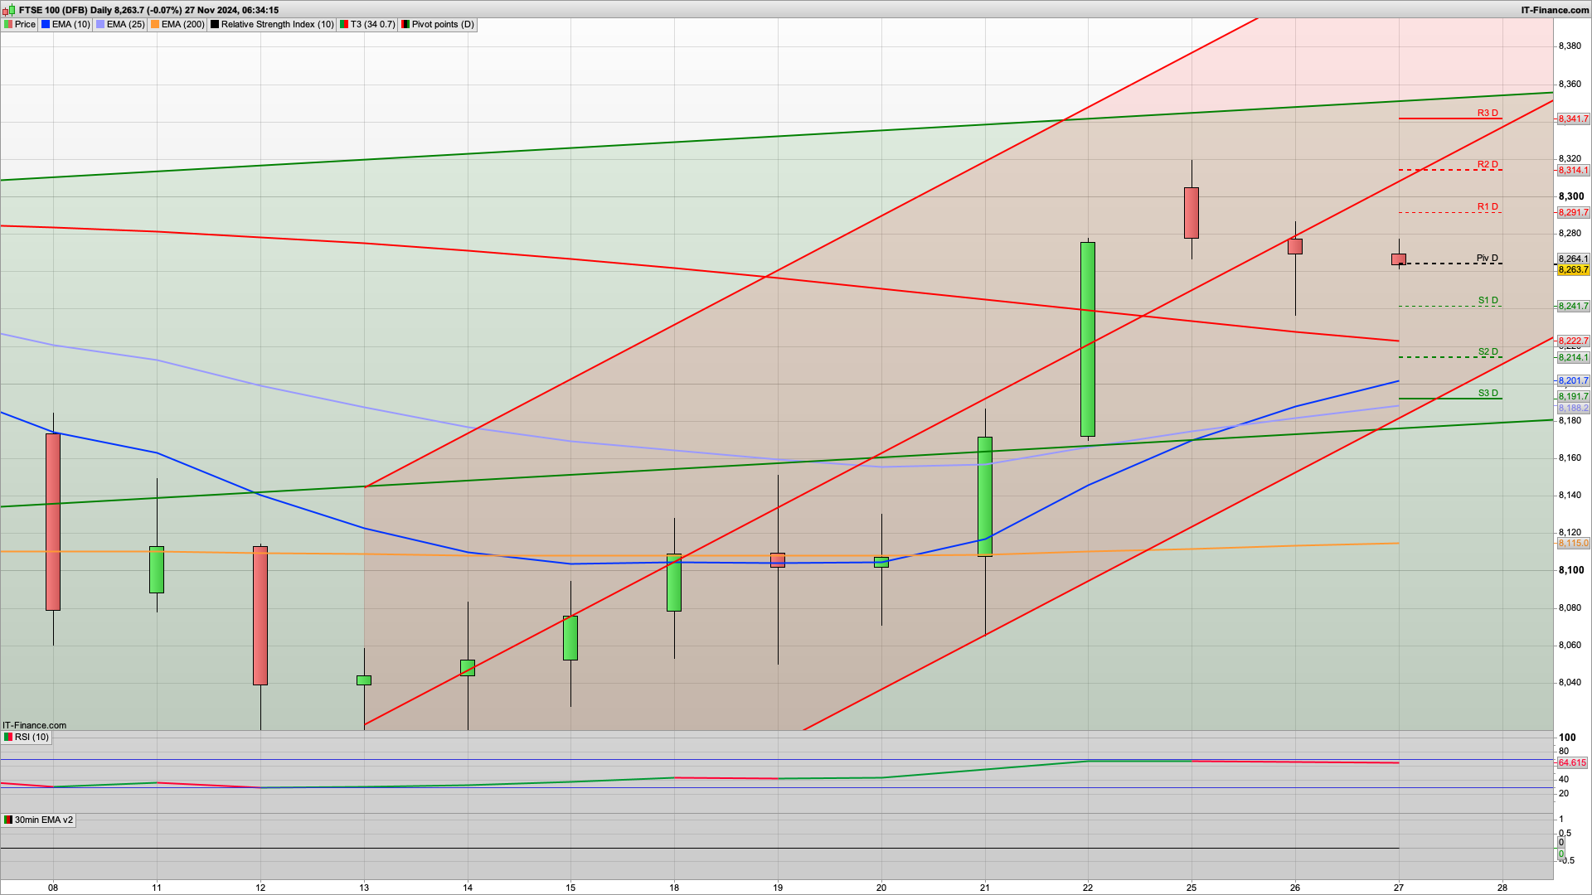The width and height of the screenshot is (1592, 895).
Task: Click the 22 date axis label
Action: (x=1088, y=888)
